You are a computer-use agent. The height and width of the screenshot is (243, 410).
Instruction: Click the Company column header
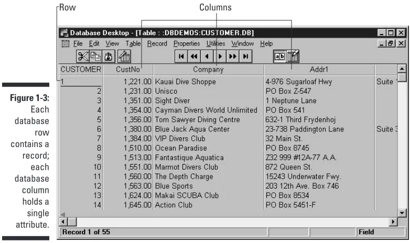tap(208, 70)
